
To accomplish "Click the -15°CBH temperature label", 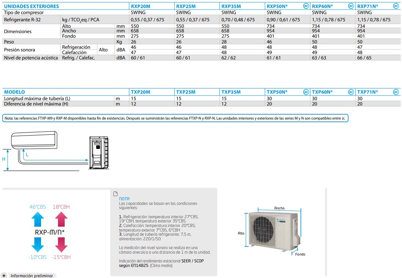I will (61, 257).
